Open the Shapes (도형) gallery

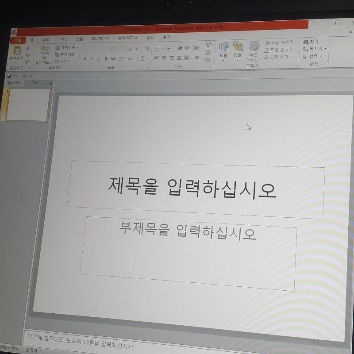(224, 51)
